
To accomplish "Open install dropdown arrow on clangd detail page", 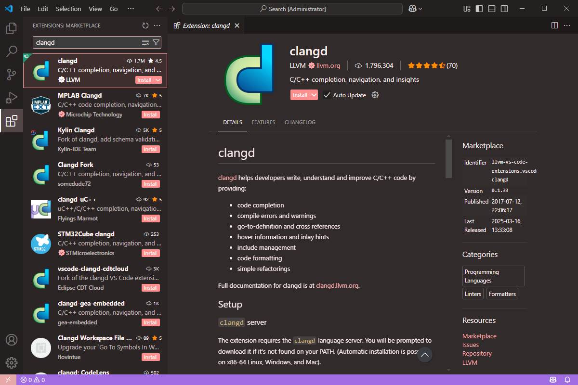I will point(314,95).
